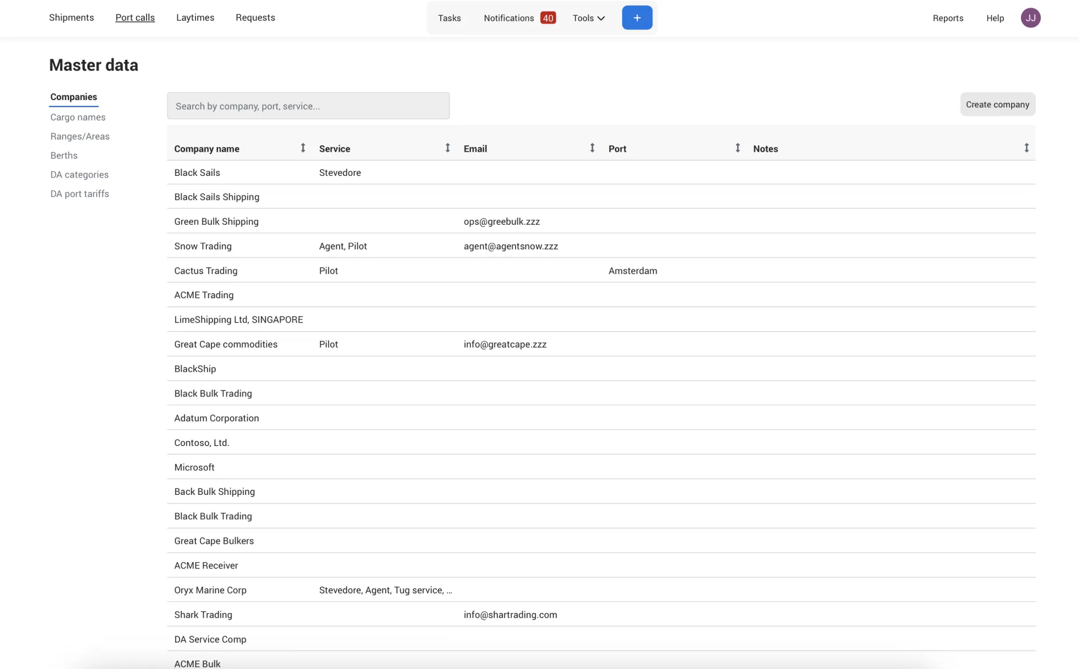Open the JJ user avatar menu
The image size is (1079, 669).
click(1031, 18)
